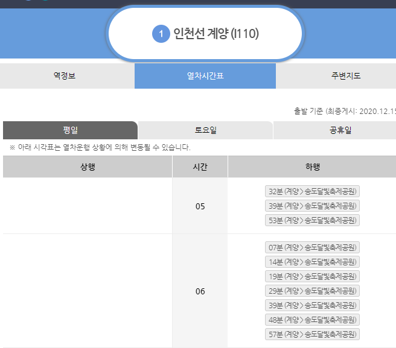Viewport: 396px width, 348px height.
Task: Switch to the 토요일 schedule tab
Action: point(205,130)
